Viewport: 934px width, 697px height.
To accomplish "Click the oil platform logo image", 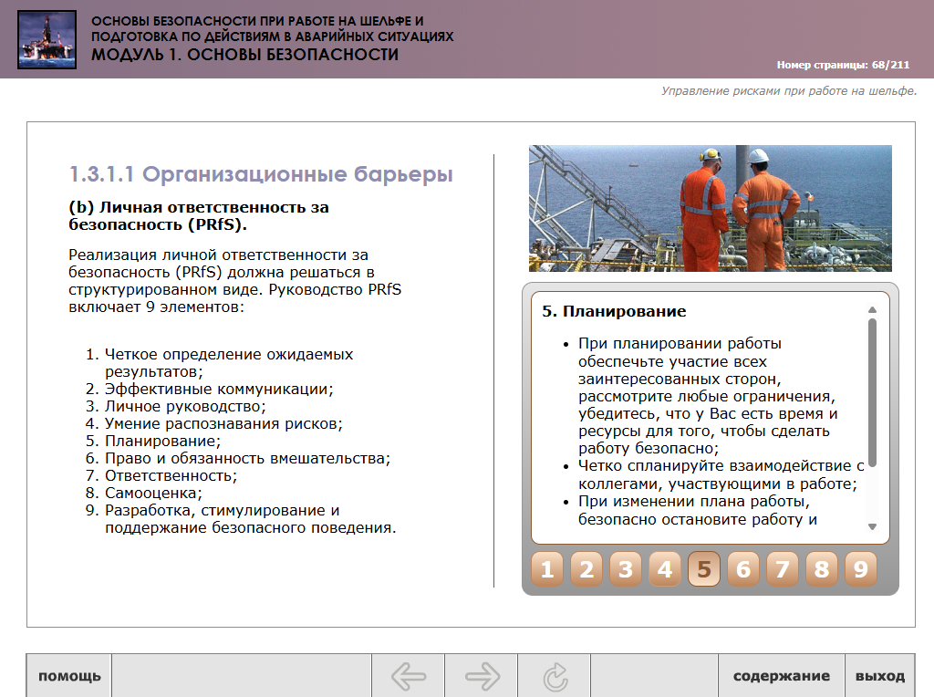I will click(x=47, y=39).
